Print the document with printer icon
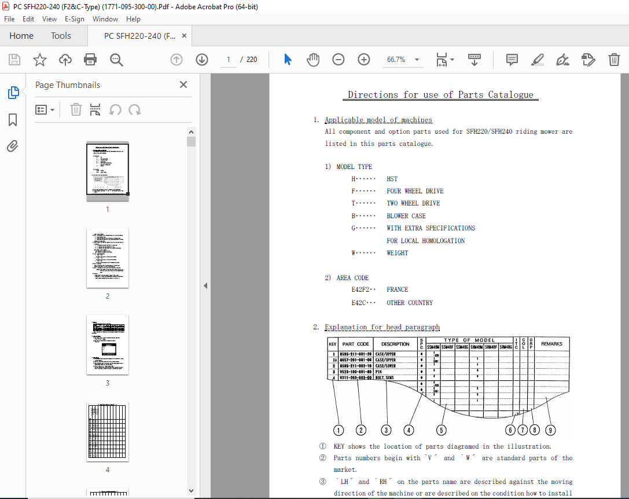The height and width of the screenshot is (499, 629). [x=90, y=60]
